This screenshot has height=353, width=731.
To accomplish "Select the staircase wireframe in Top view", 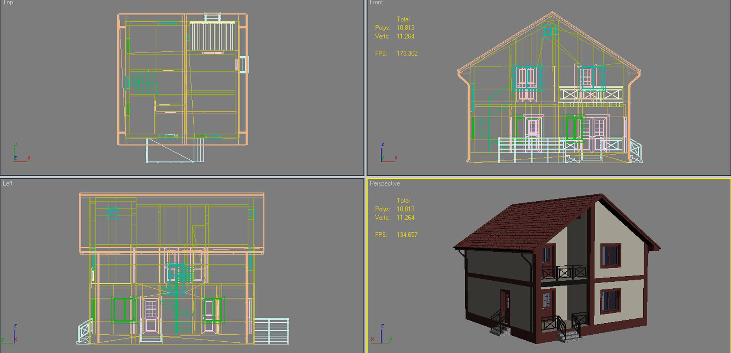I will click(143, 83).
